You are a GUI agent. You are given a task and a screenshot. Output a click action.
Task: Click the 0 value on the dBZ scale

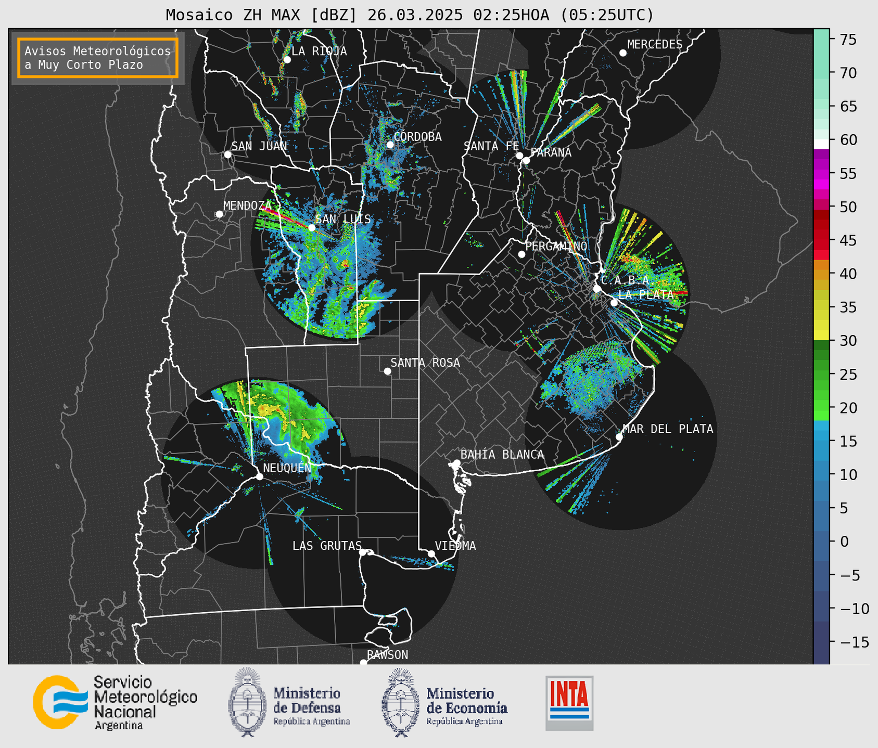(x=845, y=541)
